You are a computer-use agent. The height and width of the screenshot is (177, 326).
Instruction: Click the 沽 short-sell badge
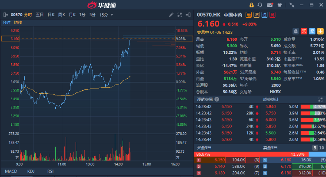pos(256,15)
